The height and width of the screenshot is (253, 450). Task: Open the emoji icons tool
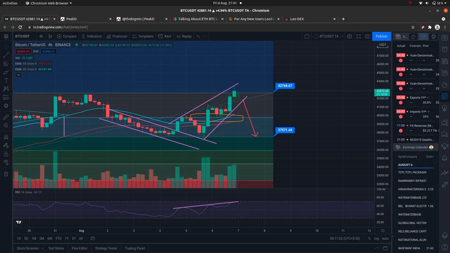[x=6, y=106]
